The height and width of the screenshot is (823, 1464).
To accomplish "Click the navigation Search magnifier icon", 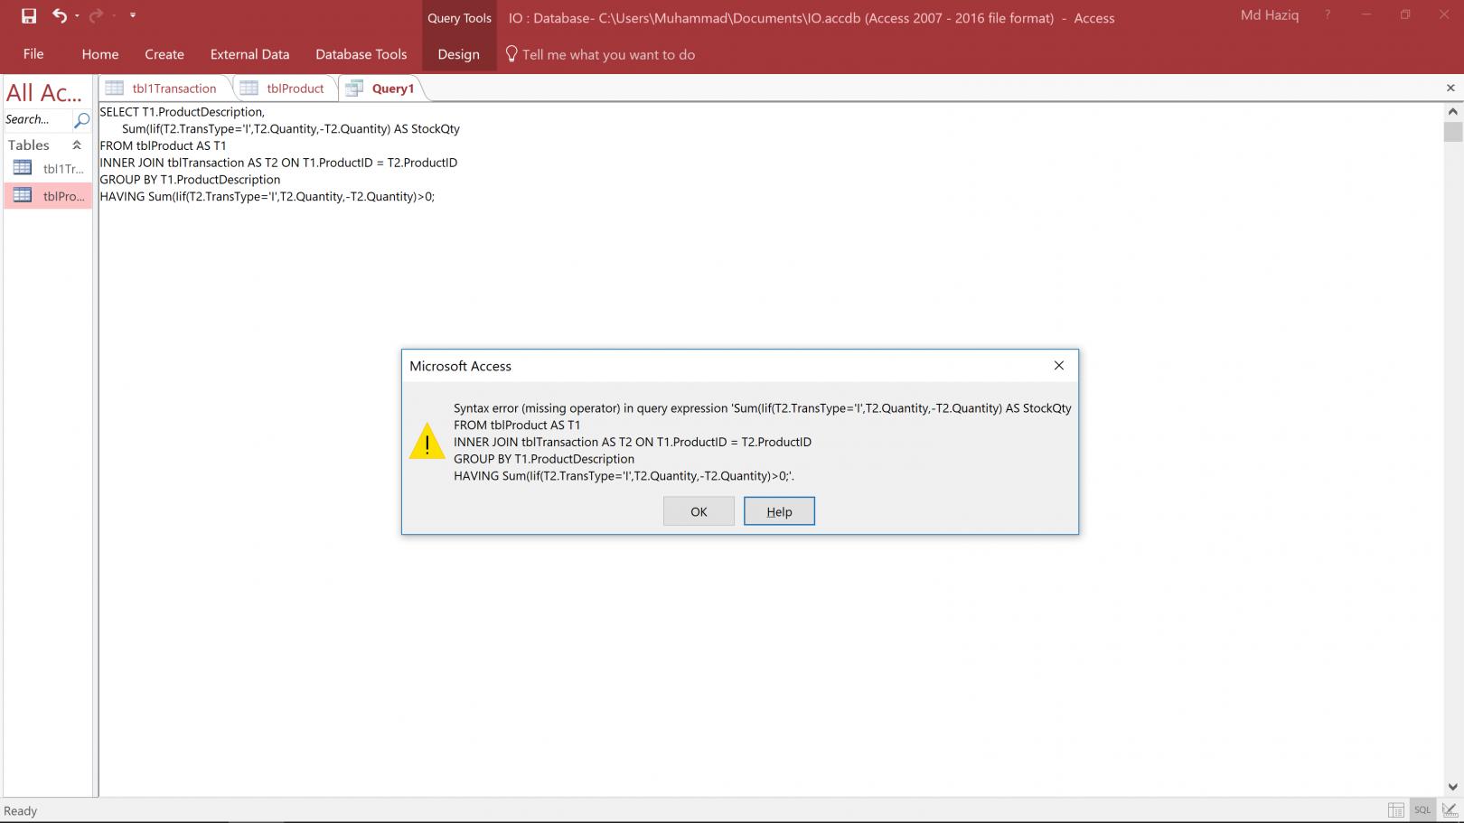I will click(81, 119).
